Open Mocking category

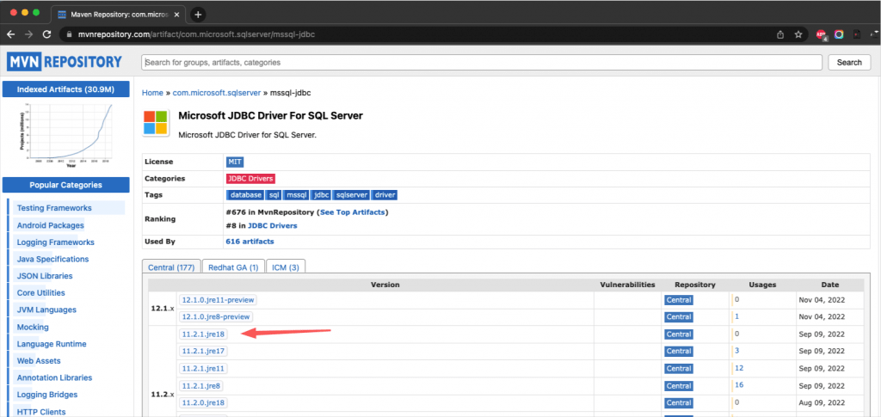(33, 328)
